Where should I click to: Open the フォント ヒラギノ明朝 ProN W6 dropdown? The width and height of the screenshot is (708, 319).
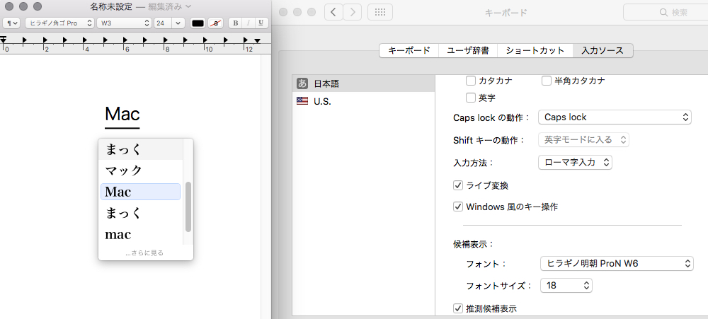coord(617,264)
